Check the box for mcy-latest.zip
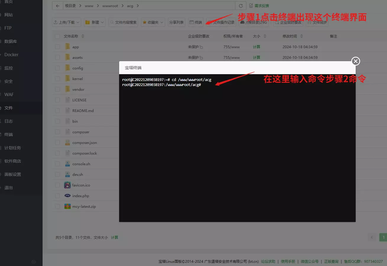This screenshot has width=387, height=266. [x=57, y=206]
